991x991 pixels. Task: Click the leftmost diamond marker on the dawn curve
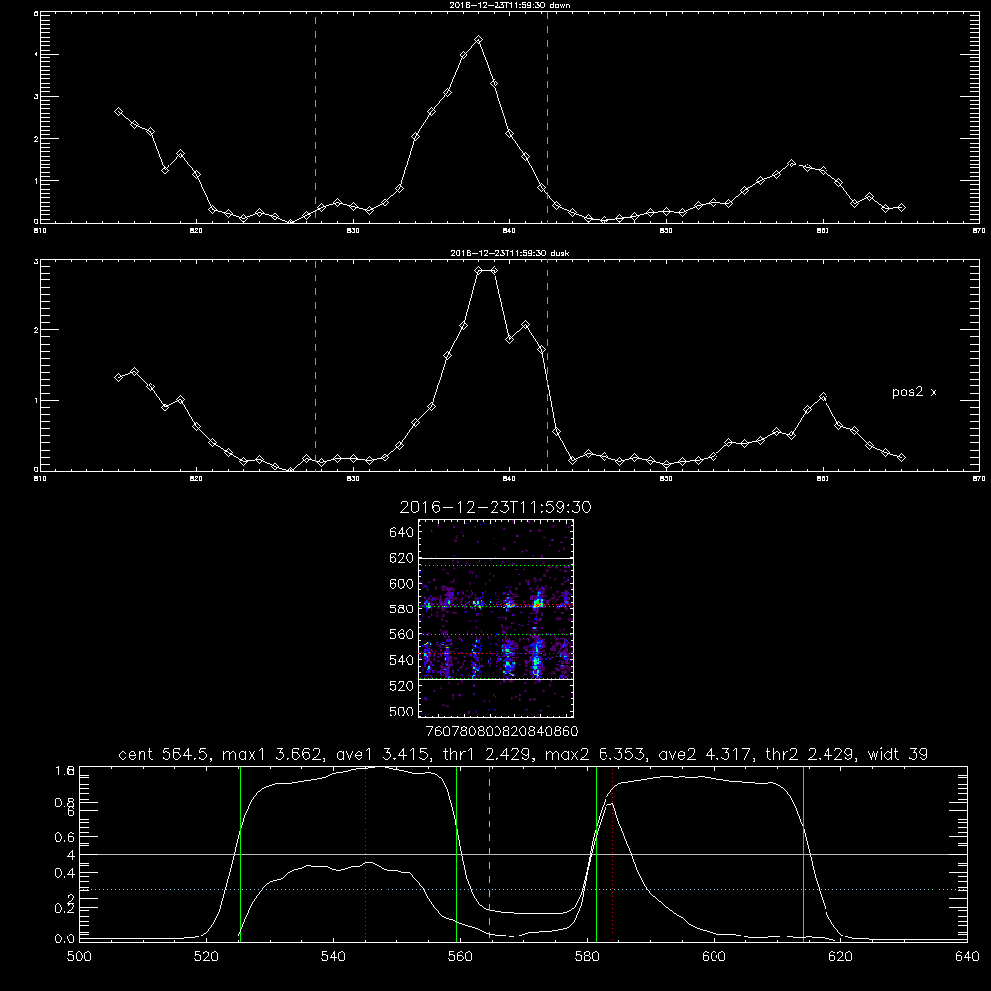click(118, 111)
